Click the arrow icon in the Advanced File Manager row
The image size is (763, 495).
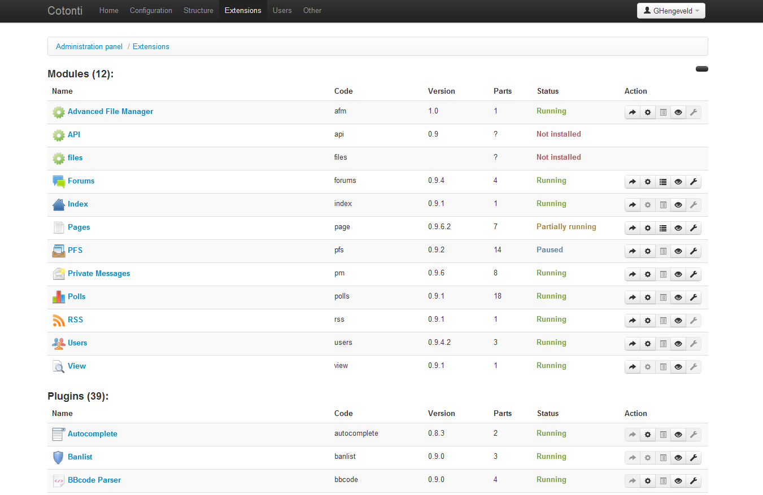pos(633,112)
